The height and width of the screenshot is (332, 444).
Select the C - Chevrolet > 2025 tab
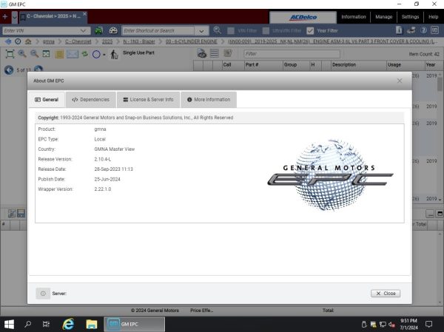pyautogui.click(x=53, y=16)
